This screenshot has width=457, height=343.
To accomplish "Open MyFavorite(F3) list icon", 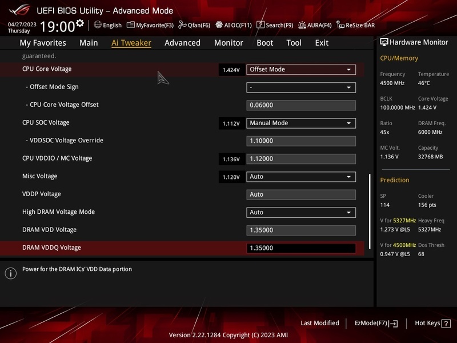I will coord(131,25).
